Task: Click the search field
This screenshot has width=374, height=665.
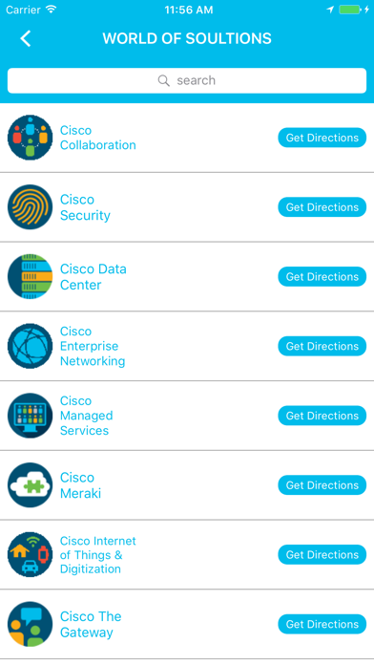Action: (187, 80)
